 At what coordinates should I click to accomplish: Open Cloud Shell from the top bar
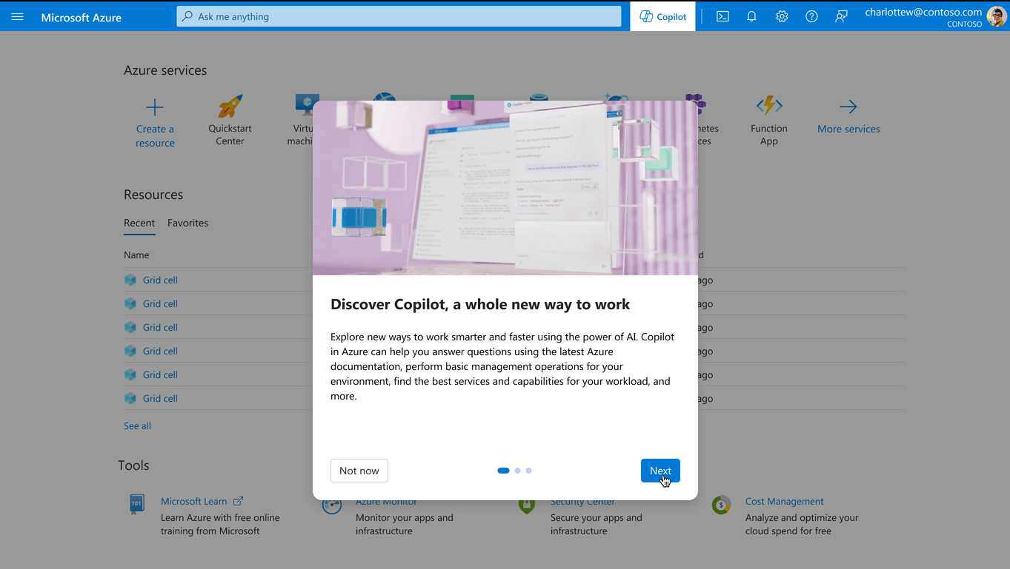pos(722,16)
